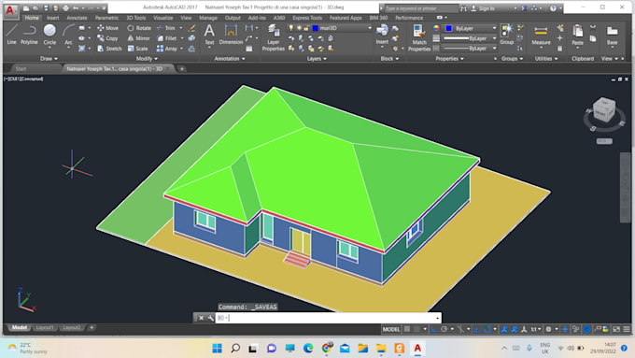Viewport: 635px width, 358px height.
Task: Expand the Block panel
Action: click(x=389, y=59)
